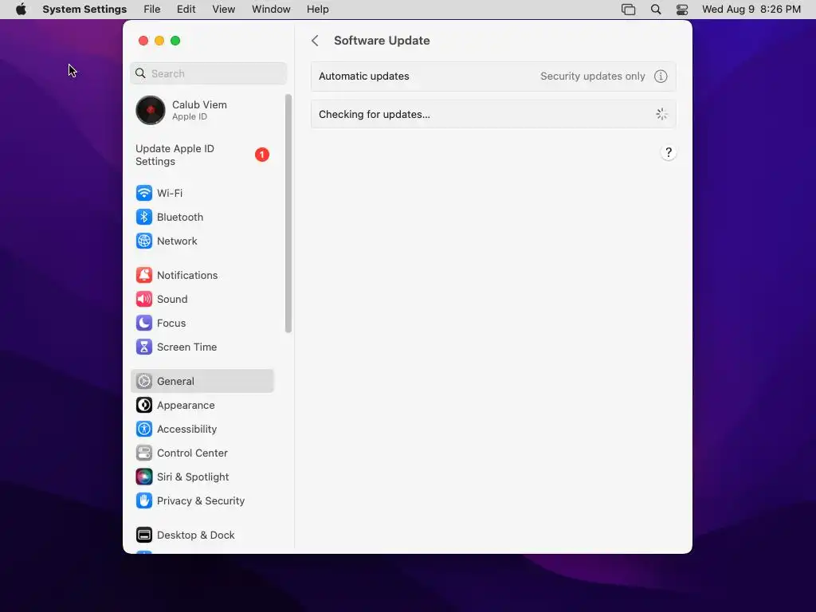Screen dimensions: 816x612
Task: Open Bluetooth icon in sidebar
Action: click(x=144, y=217)
